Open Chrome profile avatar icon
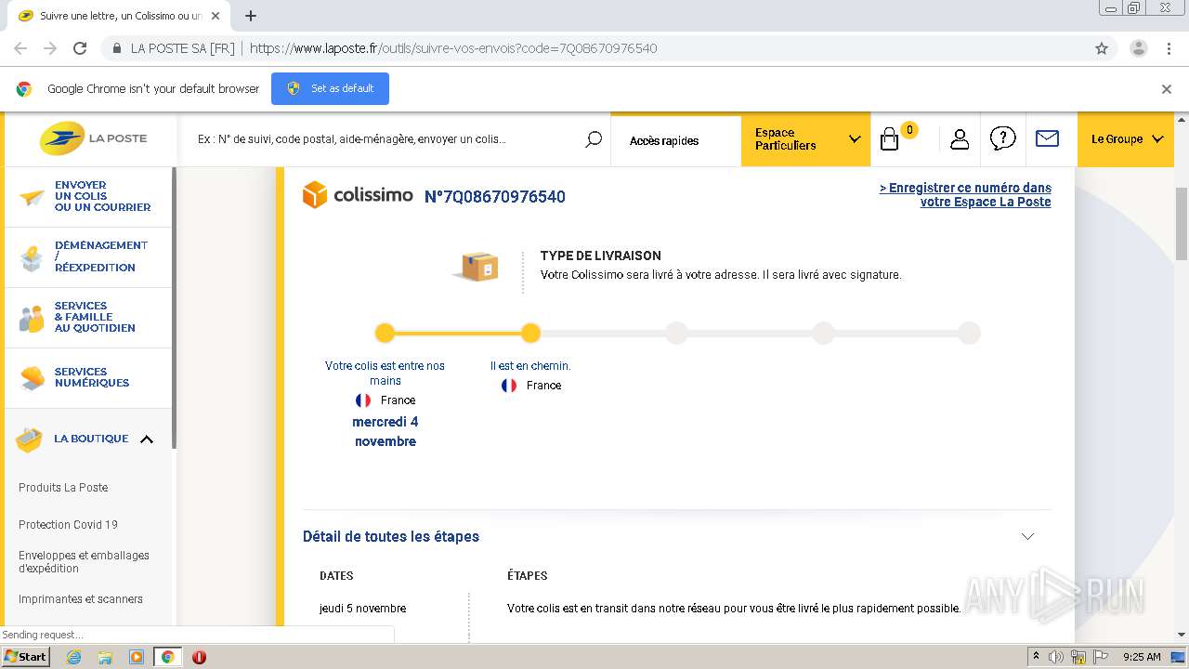Image resolution: width=1189 pixels, height=669 pixels. (x=1138, y=48)
